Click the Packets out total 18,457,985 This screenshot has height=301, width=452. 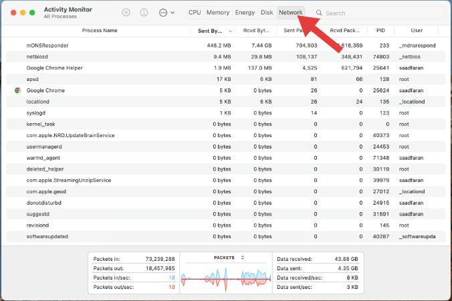160,268
